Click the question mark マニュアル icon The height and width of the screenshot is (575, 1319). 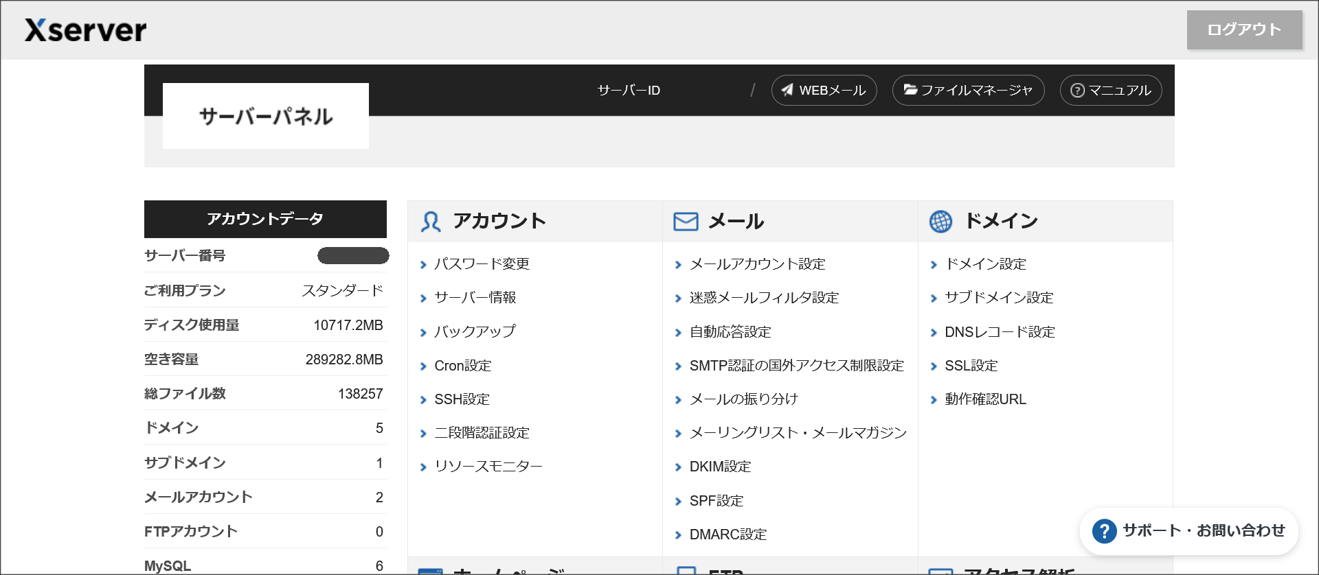pos(1077,91)
